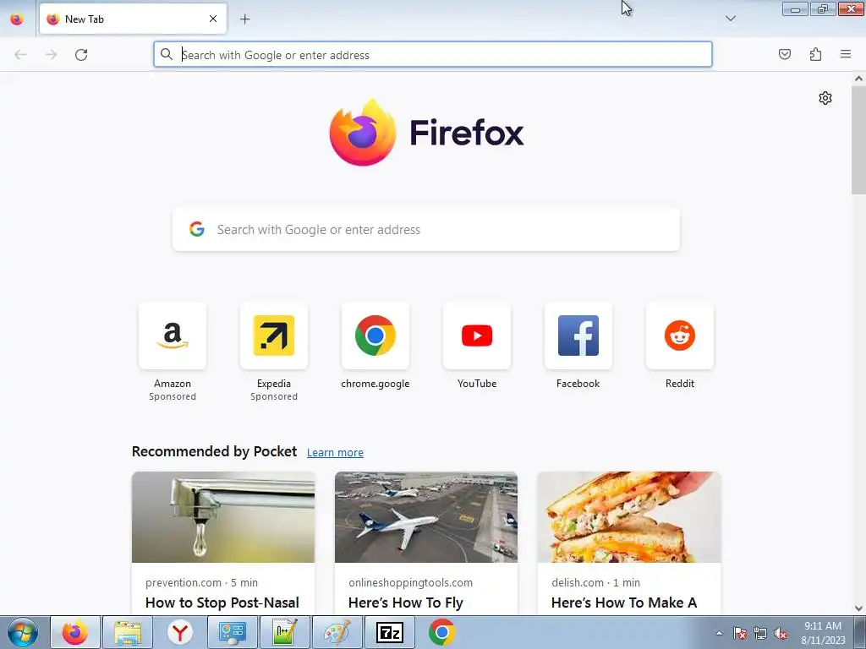Screen dimensions: 866x649
Task: Open 'Here's How To Fly' headline
Action: point(406,603)
